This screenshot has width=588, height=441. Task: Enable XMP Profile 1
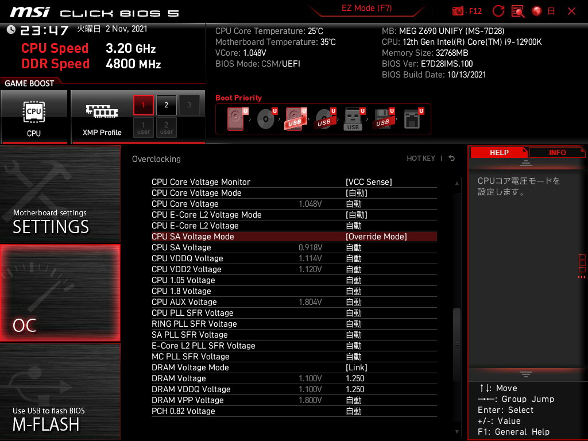pyautogui.click(x=143, y=105)
